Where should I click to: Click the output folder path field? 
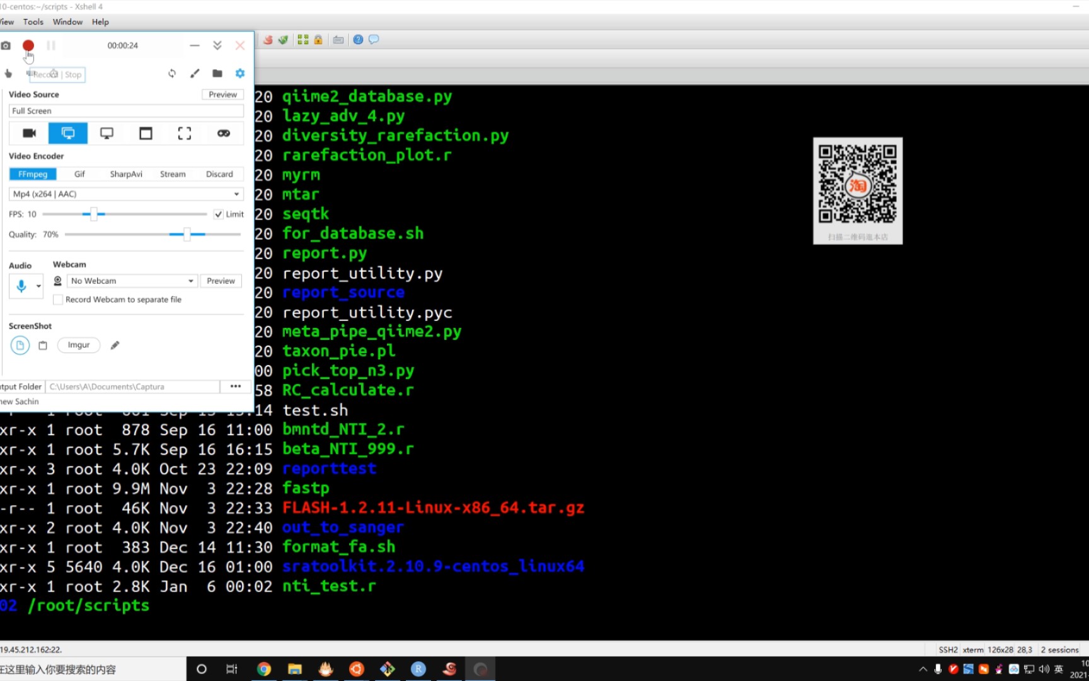[x=132, y=387]
